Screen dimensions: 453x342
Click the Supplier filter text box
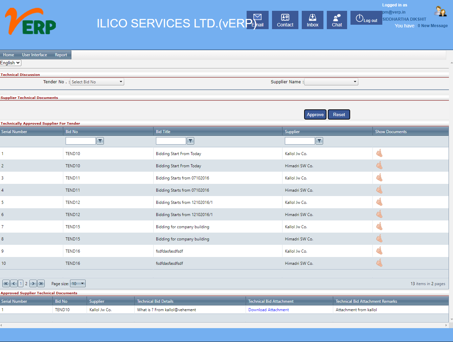pos(300,141)
